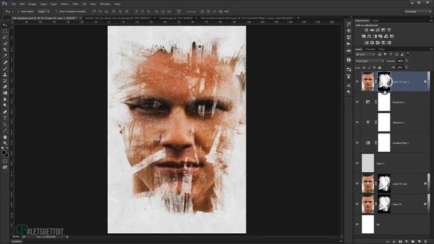
Task: Add a Vibrance adjustment from Adjustments panel
Action: pos(389,30)
